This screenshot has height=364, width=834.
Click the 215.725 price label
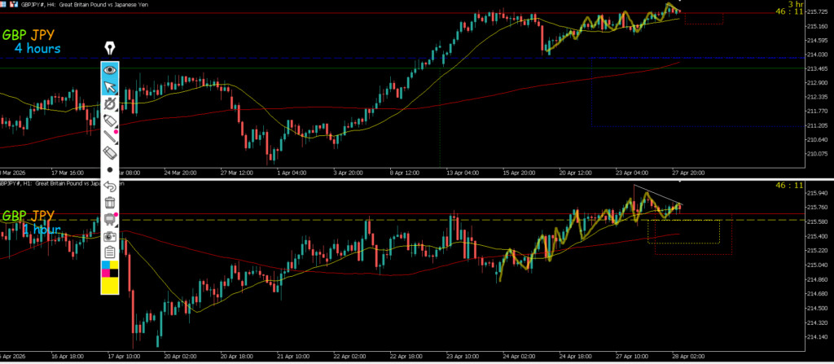pos(819,11)
